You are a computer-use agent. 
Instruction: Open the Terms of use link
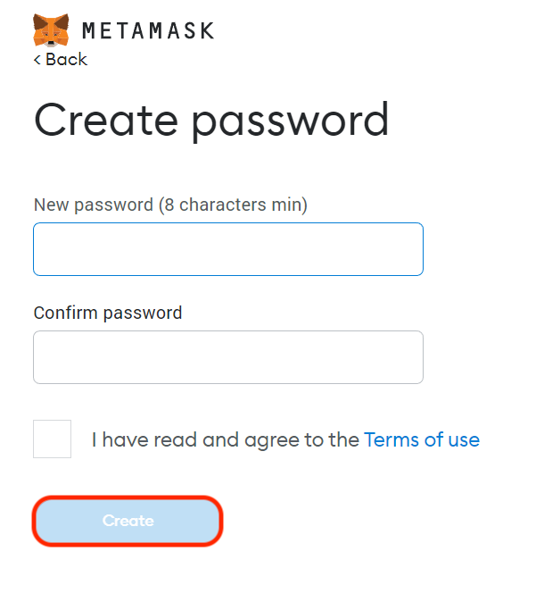[422, 439]
